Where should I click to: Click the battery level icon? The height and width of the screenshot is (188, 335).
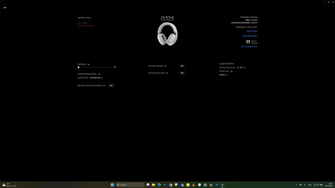(x=85, y=23)
